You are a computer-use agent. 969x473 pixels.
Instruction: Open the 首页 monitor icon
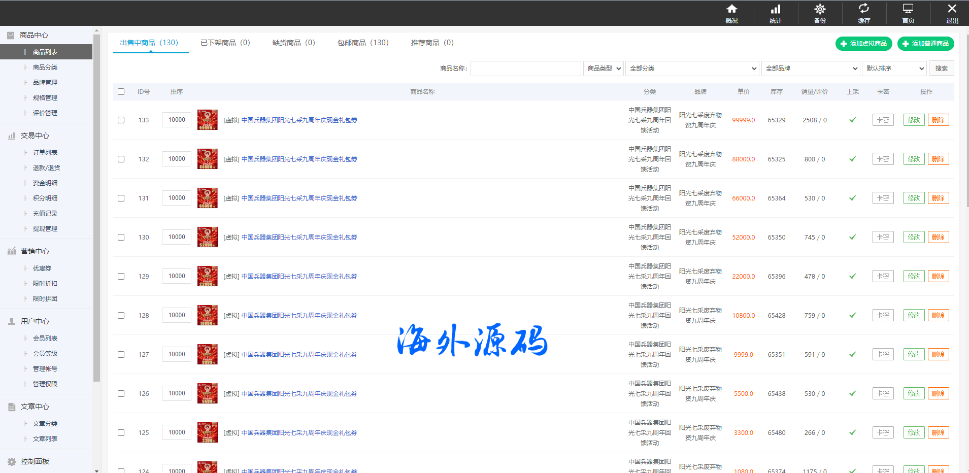coord(908,9)
